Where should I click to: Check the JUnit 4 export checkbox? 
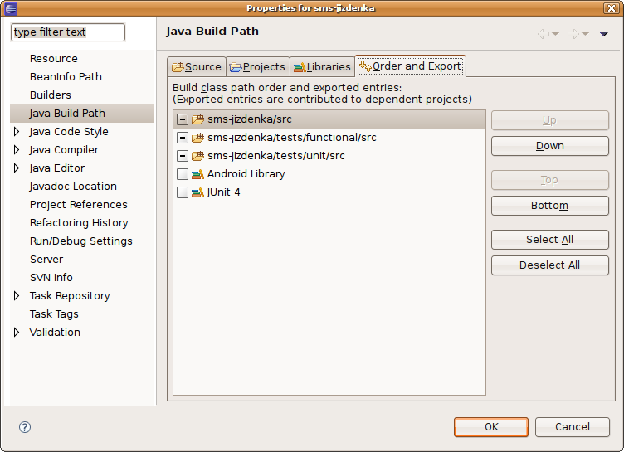pyautogui.click(x=183, y=192)
